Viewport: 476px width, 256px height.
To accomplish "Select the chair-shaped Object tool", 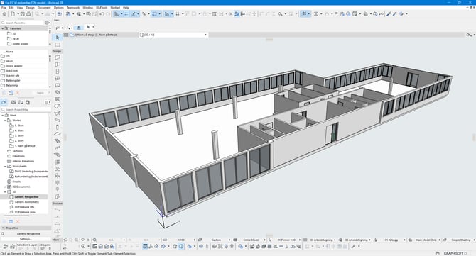I will click(x=58, y=176).
